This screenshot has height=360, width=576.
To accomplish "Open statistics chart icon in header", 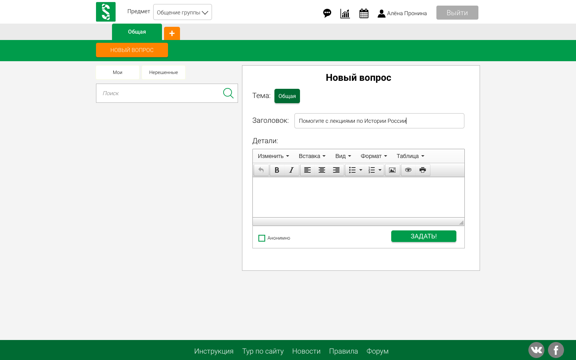I will (x=345, y=13).
